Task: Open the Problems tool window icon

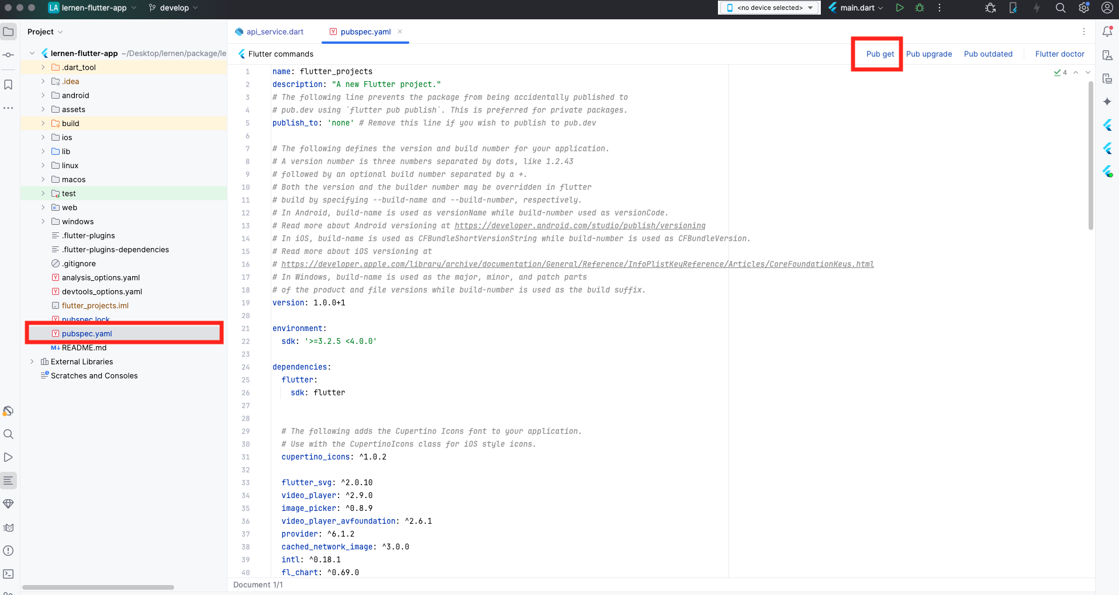Action: (8, 551)
